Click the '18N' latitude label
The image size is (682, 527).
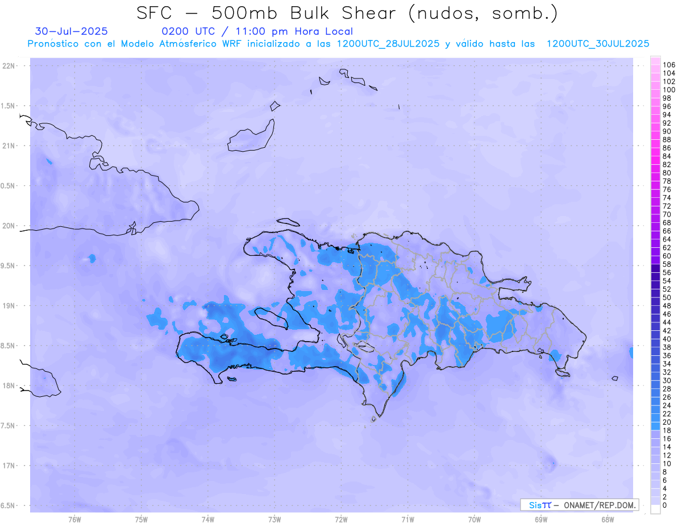point(10,386)
